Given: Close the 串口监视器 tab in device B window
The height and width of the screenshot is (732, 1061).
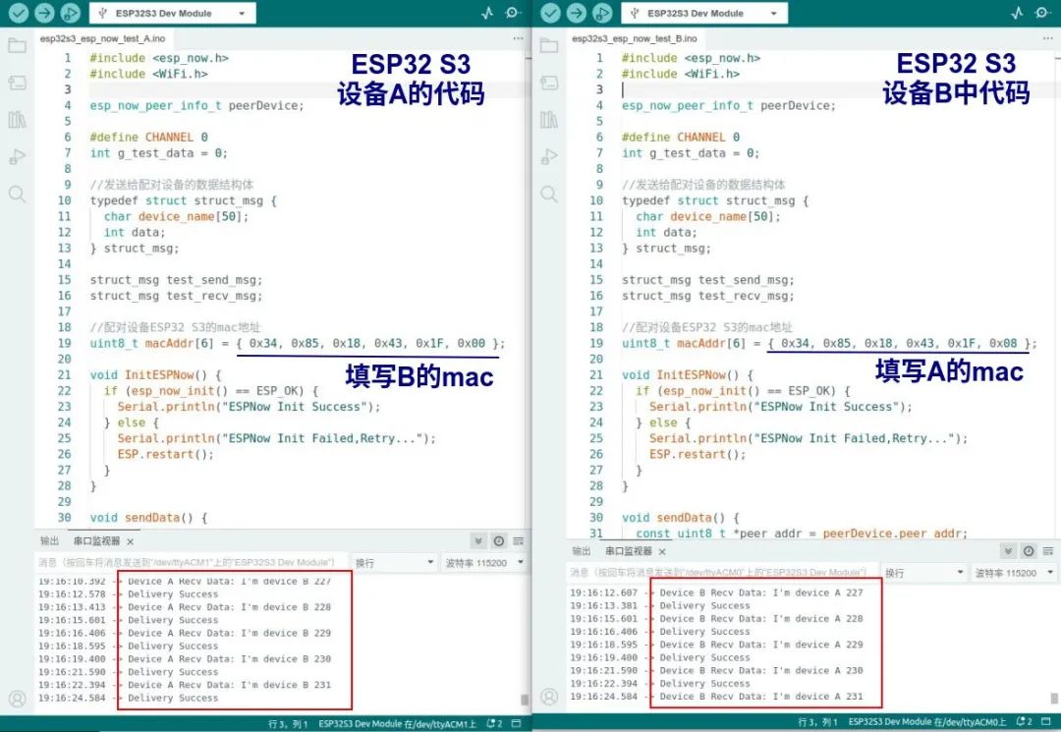Looking at the screenshot, I should click(662, 552).
